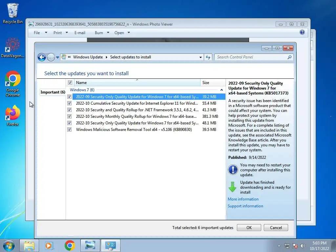Switch to Photo Viewer taskbar button
This screenshot has width=336, height=252.
[x=90, y=245]
